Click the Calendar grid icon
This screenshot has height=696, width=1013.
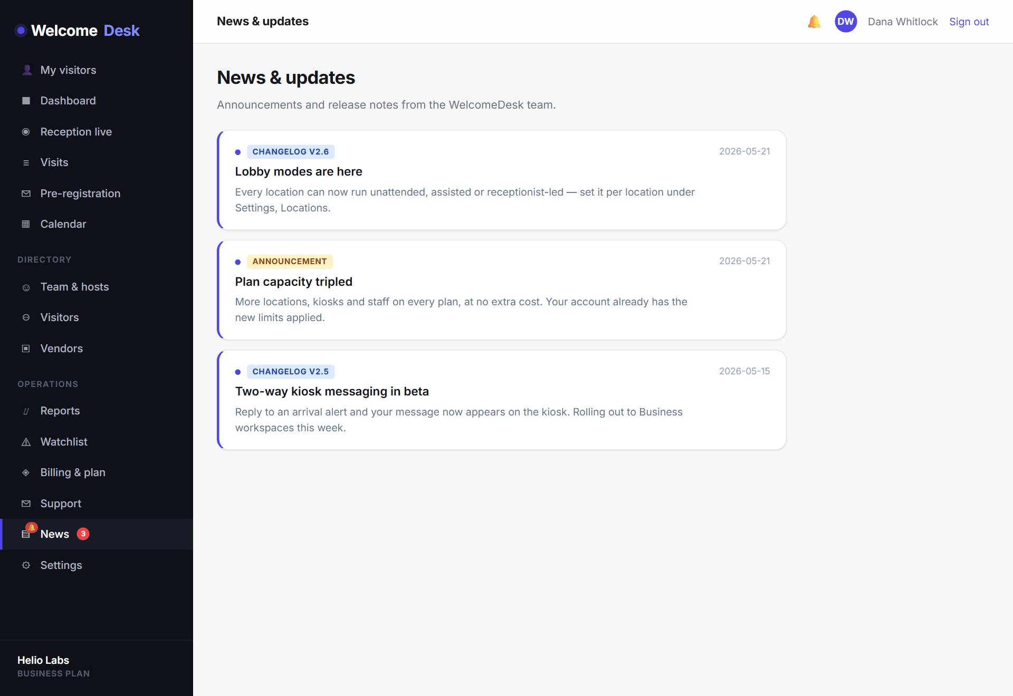[x=26, y=224]
